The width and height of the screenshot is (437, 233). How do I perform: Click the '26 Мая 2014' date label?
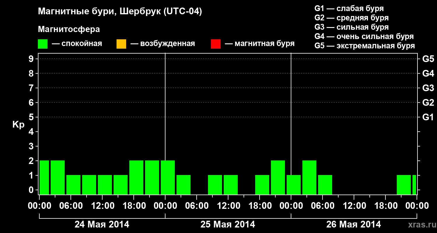(x=353, y=225)
